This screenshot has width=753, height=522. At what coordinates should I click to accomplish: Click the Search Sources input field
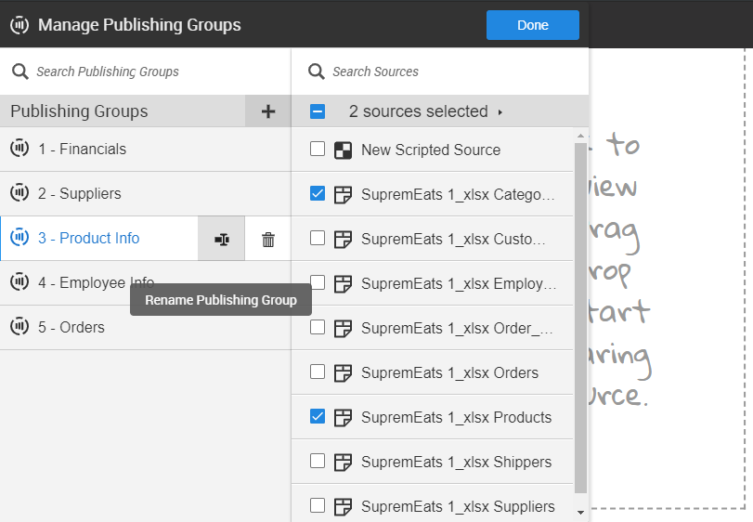446,72
